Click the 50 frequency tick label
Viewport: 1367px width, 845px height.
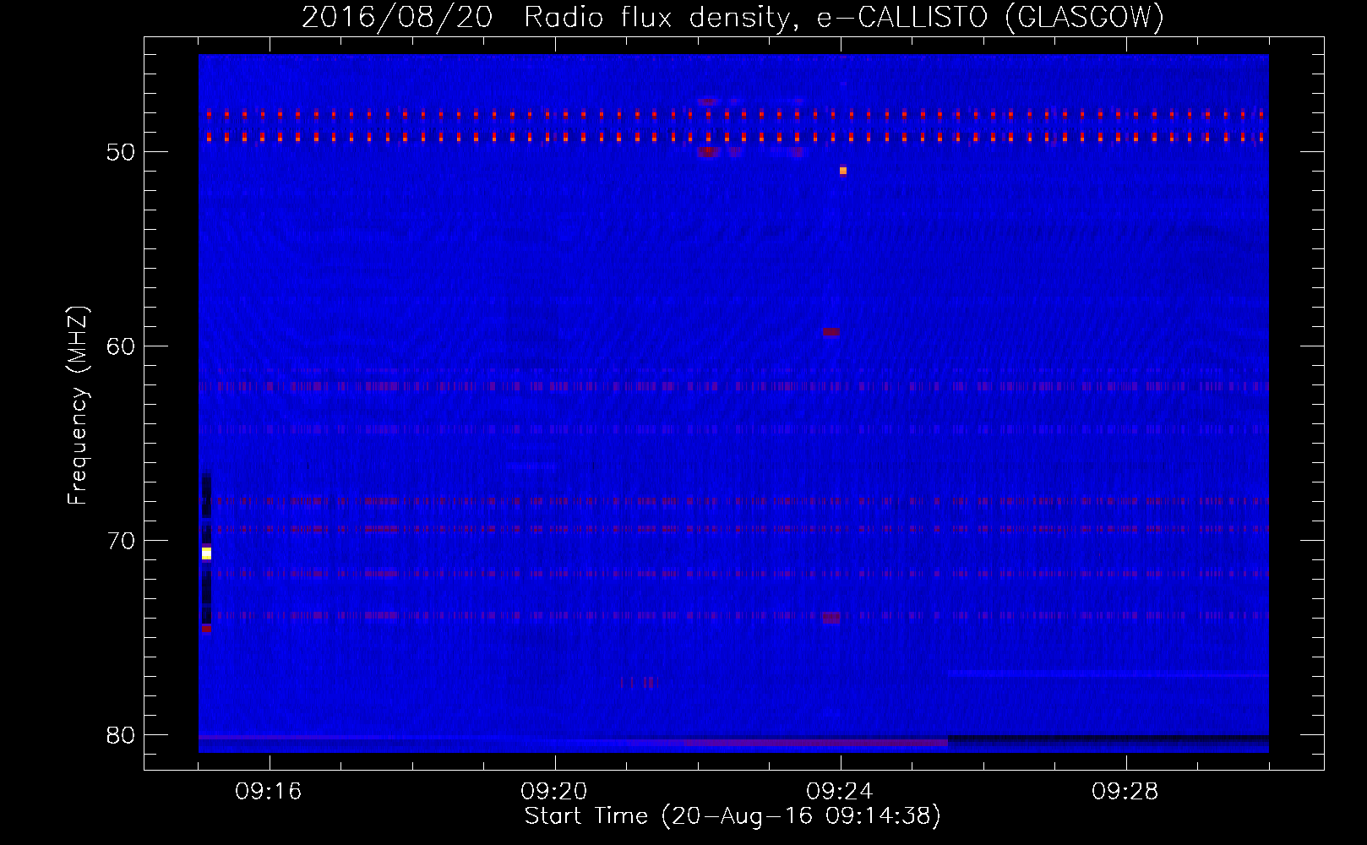pos(121,152)
